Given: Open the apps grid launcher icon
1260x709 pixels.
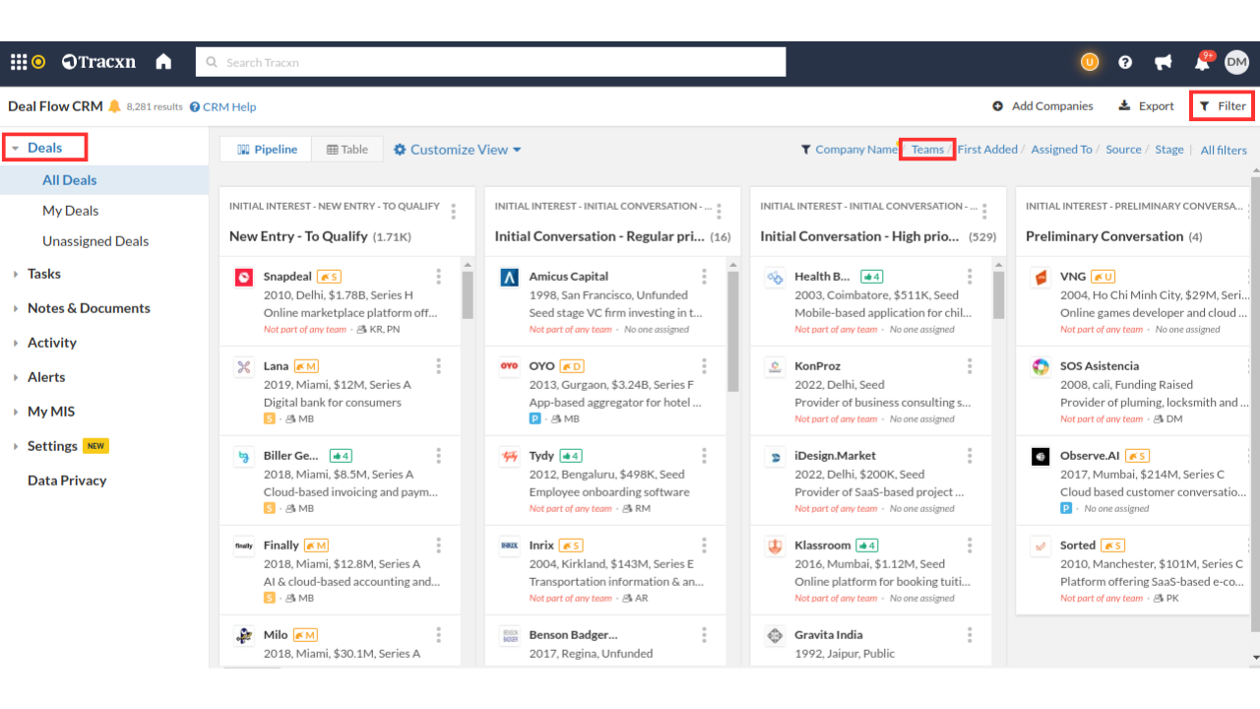Looking at the screenshot, I should click(18, 62).
